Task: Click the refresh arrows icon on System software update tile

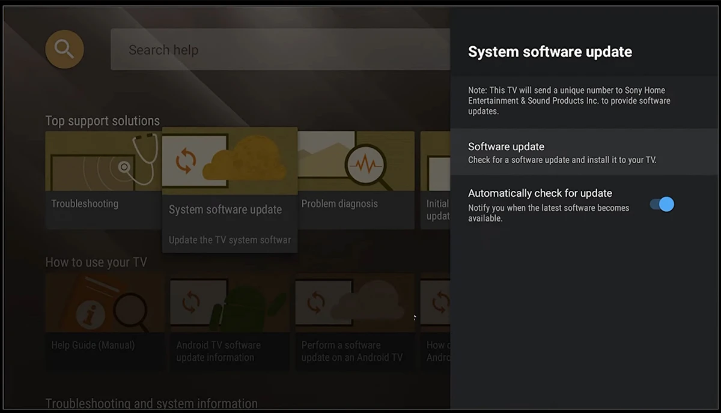Action: (x=186, y=161)
